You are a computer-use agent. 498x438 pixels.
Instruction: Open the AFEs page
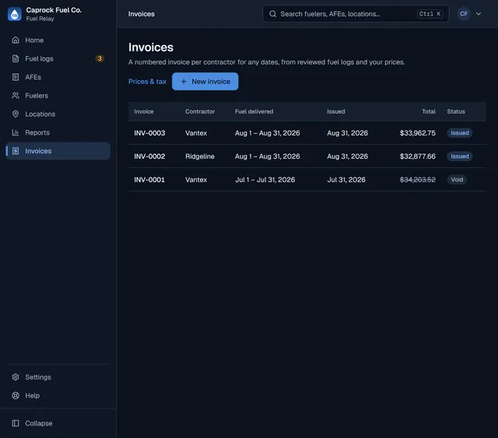pyautogui.click(x=58, y=77)
